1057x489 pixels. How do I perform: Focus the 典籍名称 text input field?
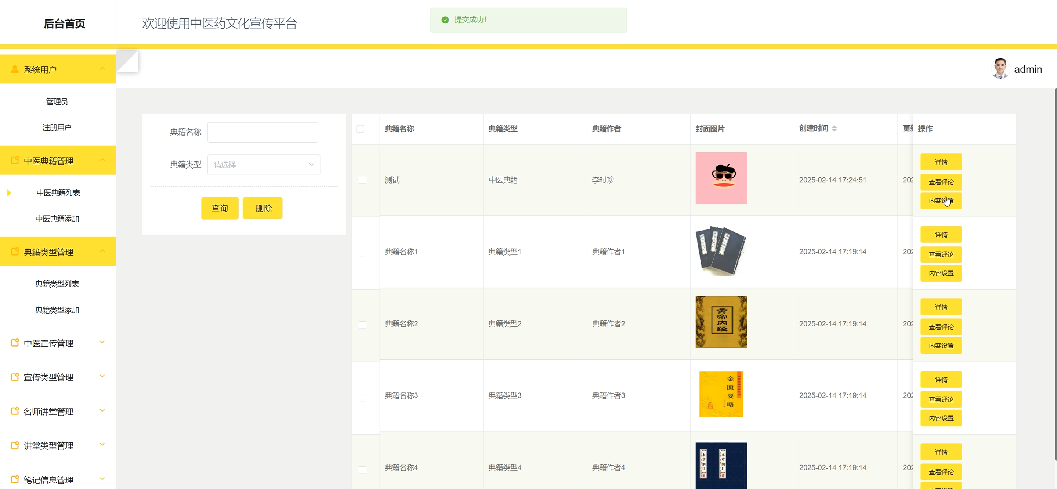(x=263, y=132)
